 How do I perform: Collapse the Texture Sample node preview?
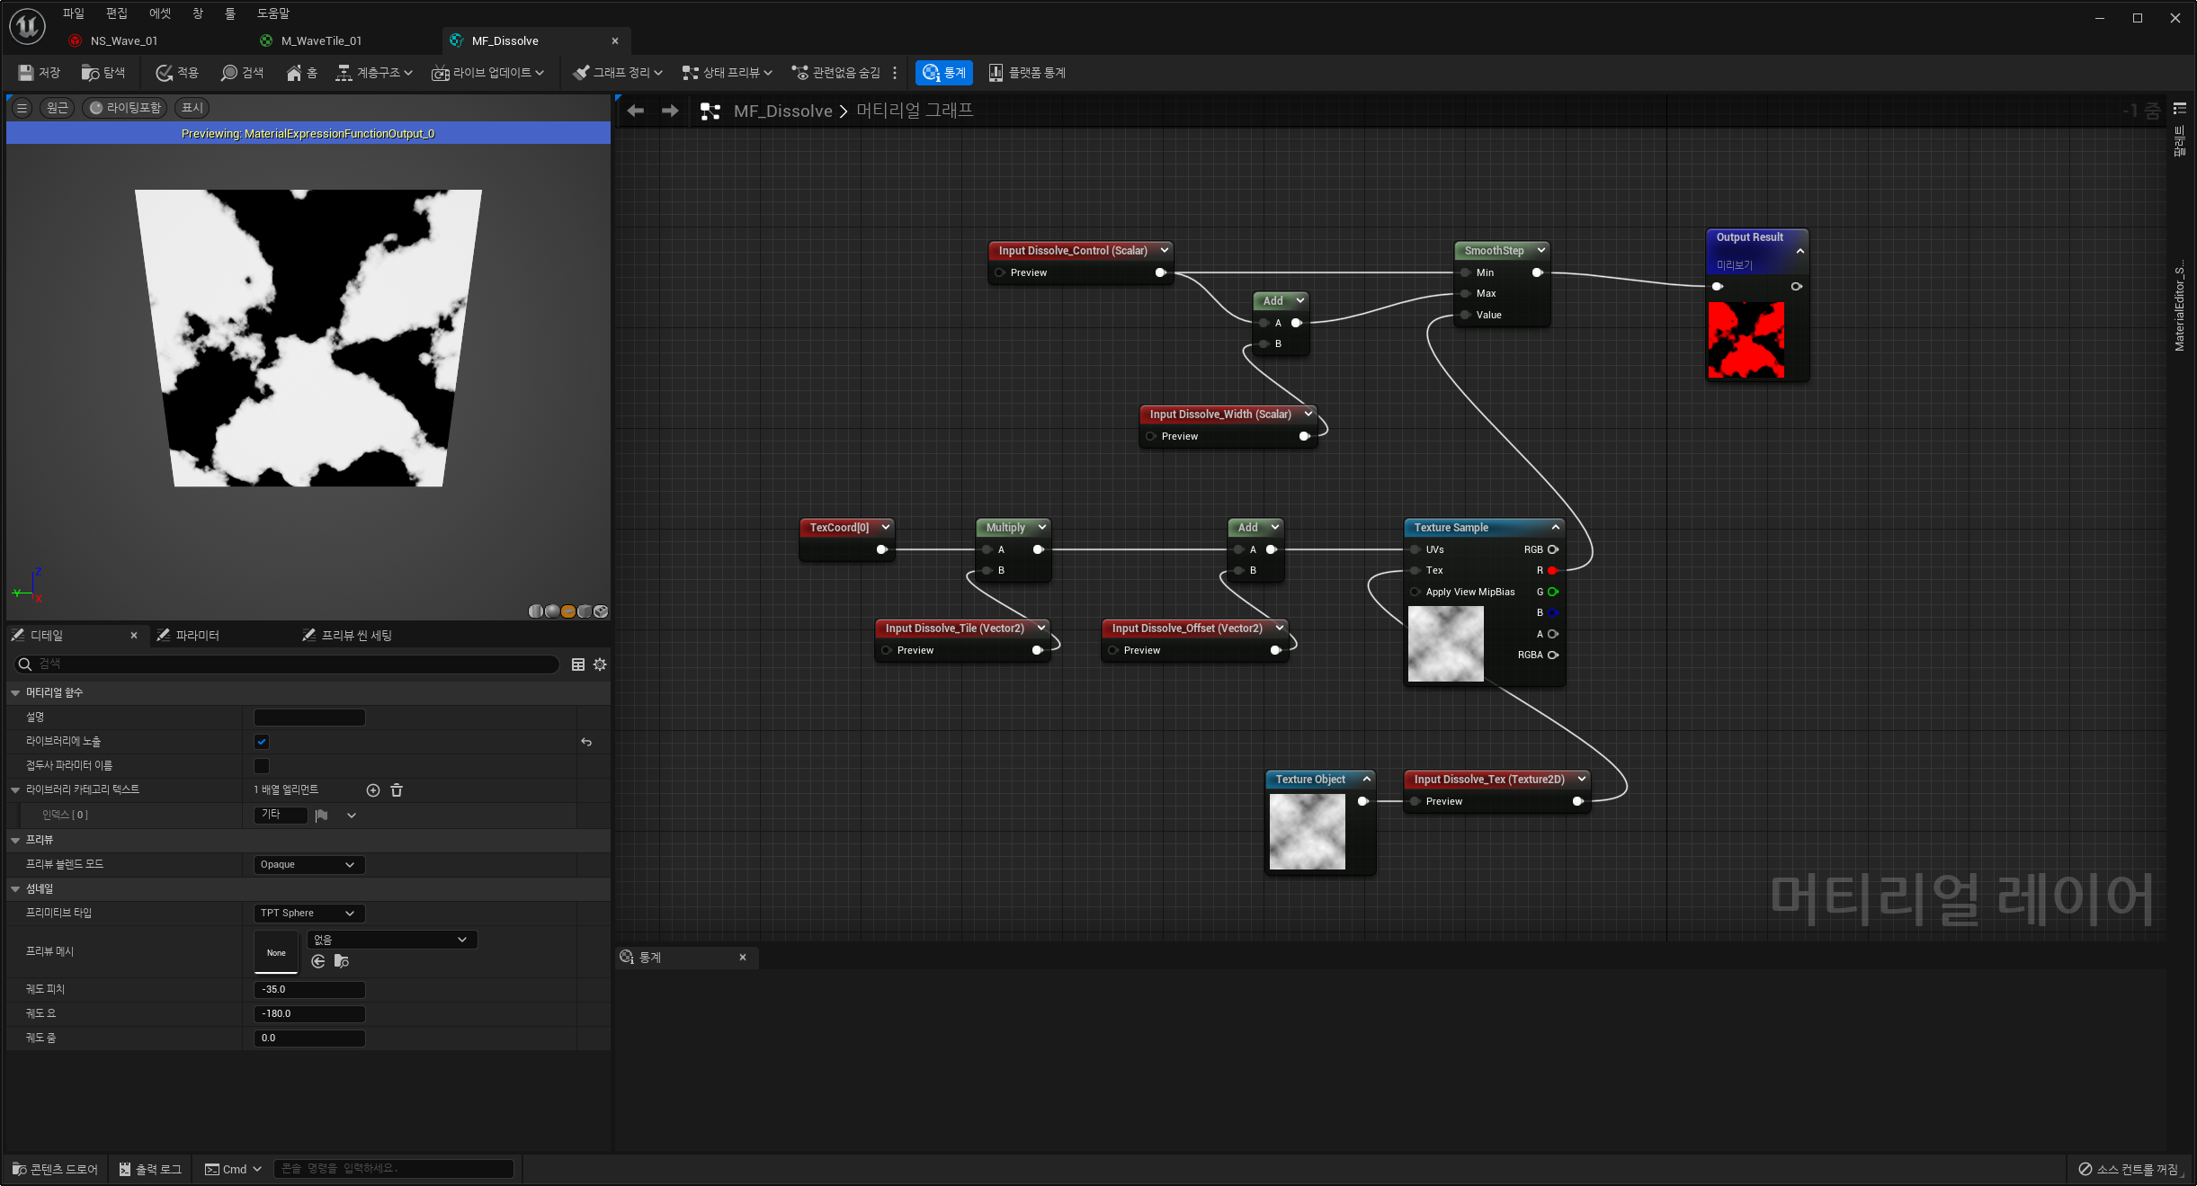click(x=1556, y=527)
